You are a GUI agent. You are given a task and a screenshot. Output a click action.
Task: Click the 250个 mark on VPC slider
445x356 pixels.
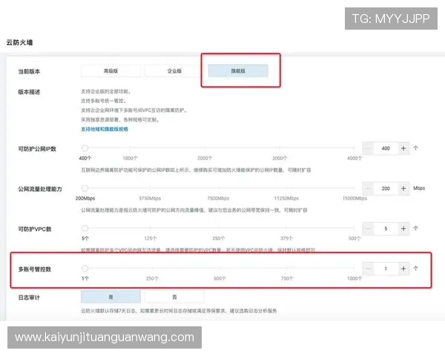(218, 239)
